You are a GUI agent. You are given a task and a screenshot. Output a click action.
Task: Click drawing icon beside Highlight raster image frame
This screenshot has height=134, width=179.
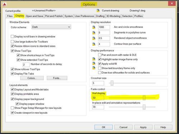tap(94, 59)
